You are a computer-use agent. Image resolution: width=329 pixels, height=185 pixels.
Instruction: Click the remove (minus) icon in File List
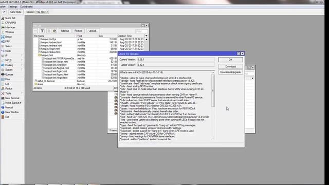pos(35,31)
